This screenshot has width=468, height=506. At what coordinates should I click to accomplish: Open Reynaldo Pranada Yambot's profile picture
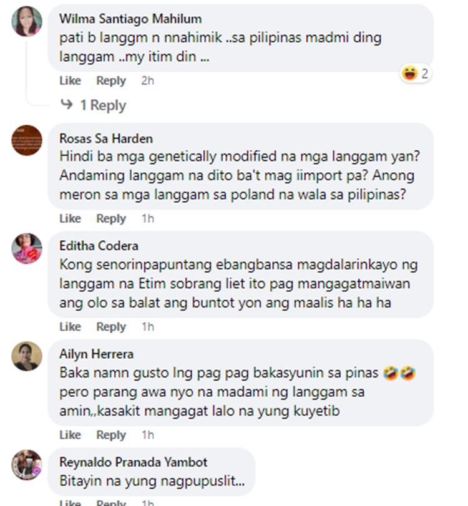(27, 465)
